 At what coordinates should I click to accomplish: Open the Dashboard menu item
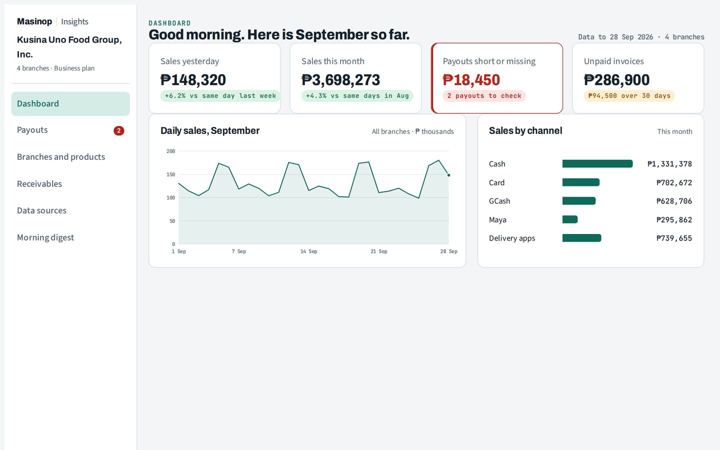click(70, 103)
